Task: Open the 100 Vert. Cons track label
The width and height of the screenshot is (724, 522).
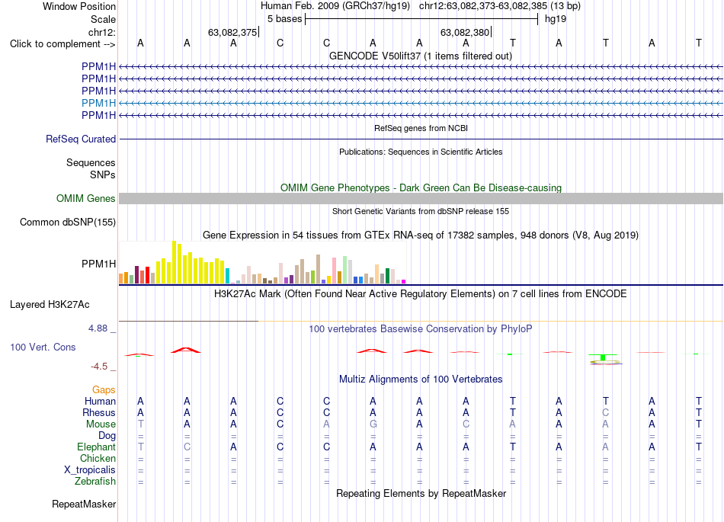Action: [43, 347]
